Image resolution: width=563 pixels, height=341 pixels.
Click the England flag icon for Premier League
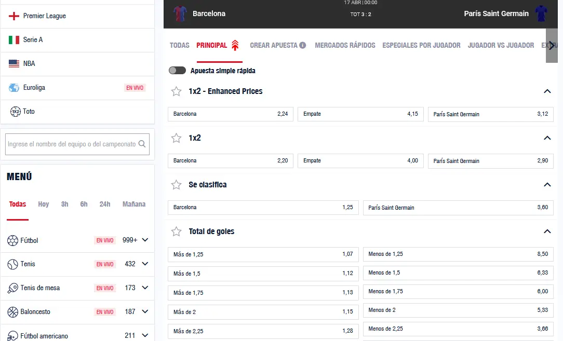pos(14,16)
